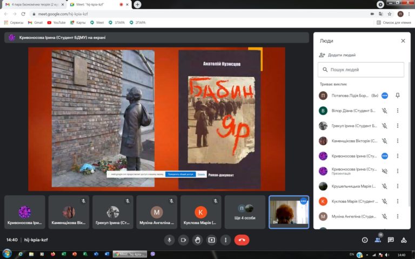The image size is (415, 259).
Task: Click the volume icon in system tray
Action: pyautogui.click(x=387, y=255)
